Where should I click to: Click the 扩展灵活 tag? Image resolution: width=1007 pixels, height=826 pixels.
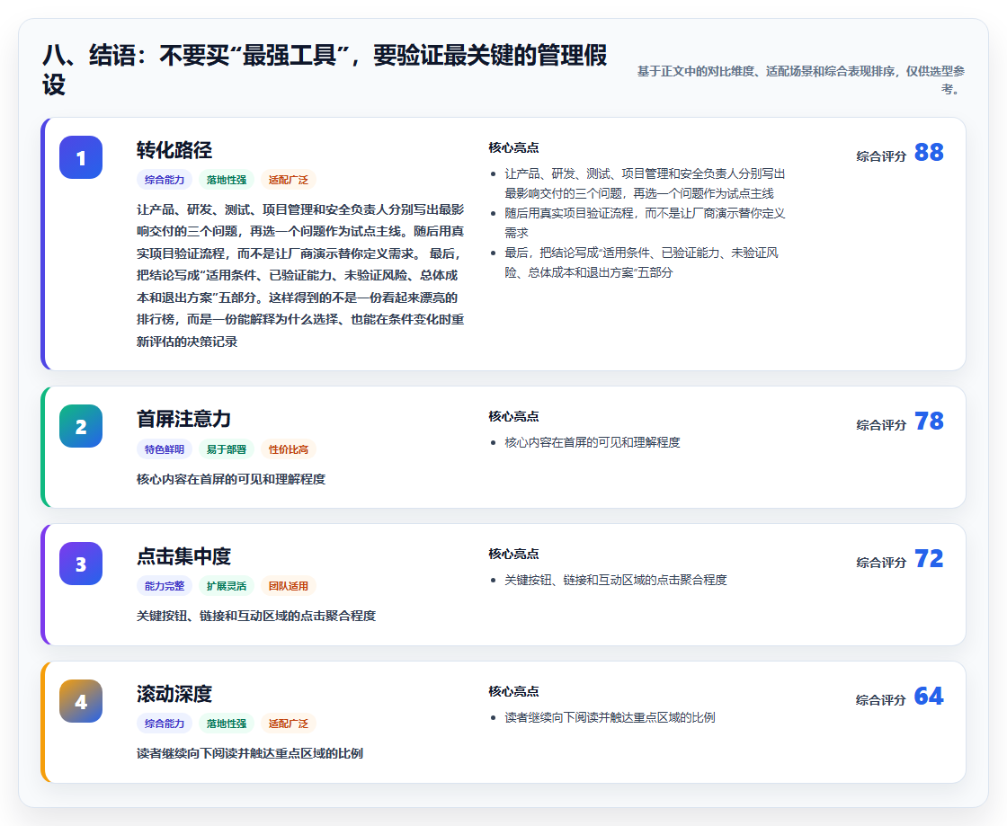click(226, 586)
